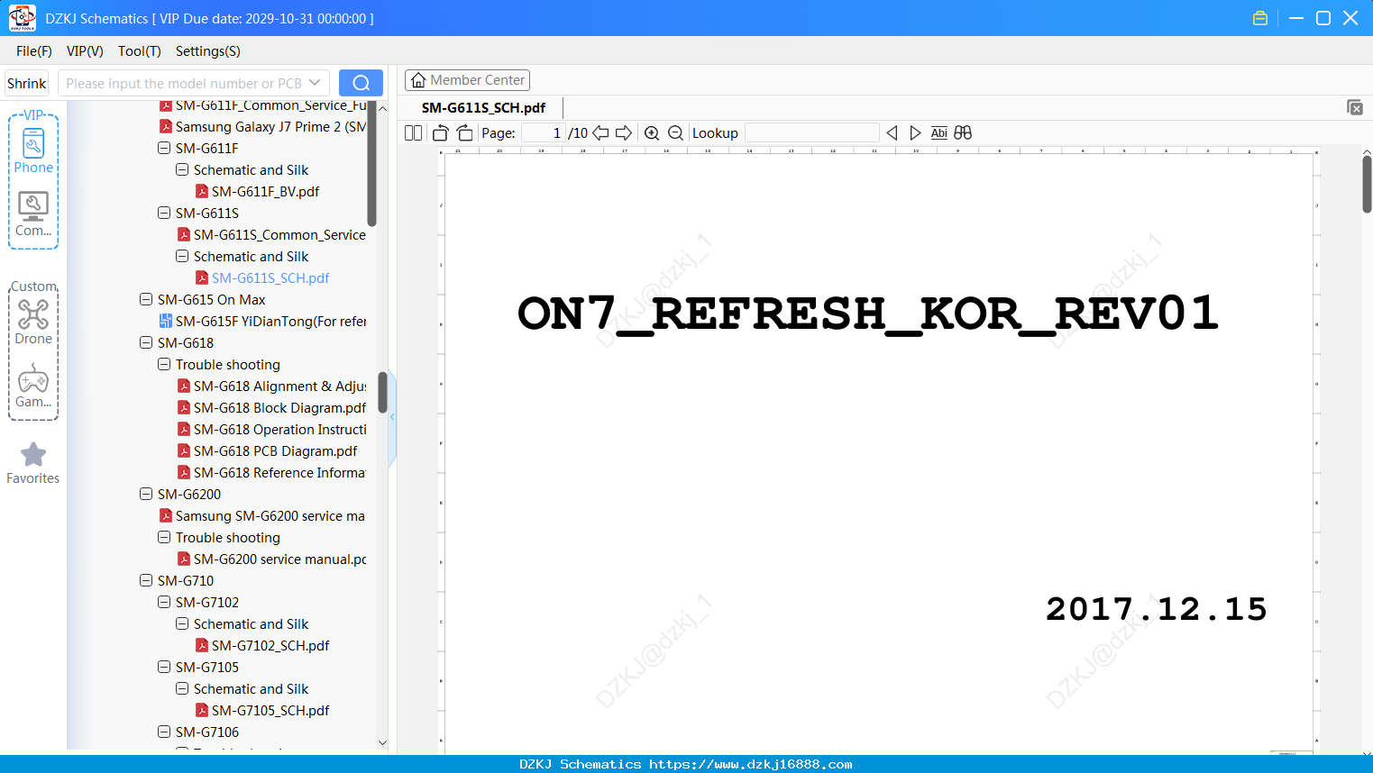Collapse the SM-G710 node
1373x773 pixels.
click(x=146, y=581)
